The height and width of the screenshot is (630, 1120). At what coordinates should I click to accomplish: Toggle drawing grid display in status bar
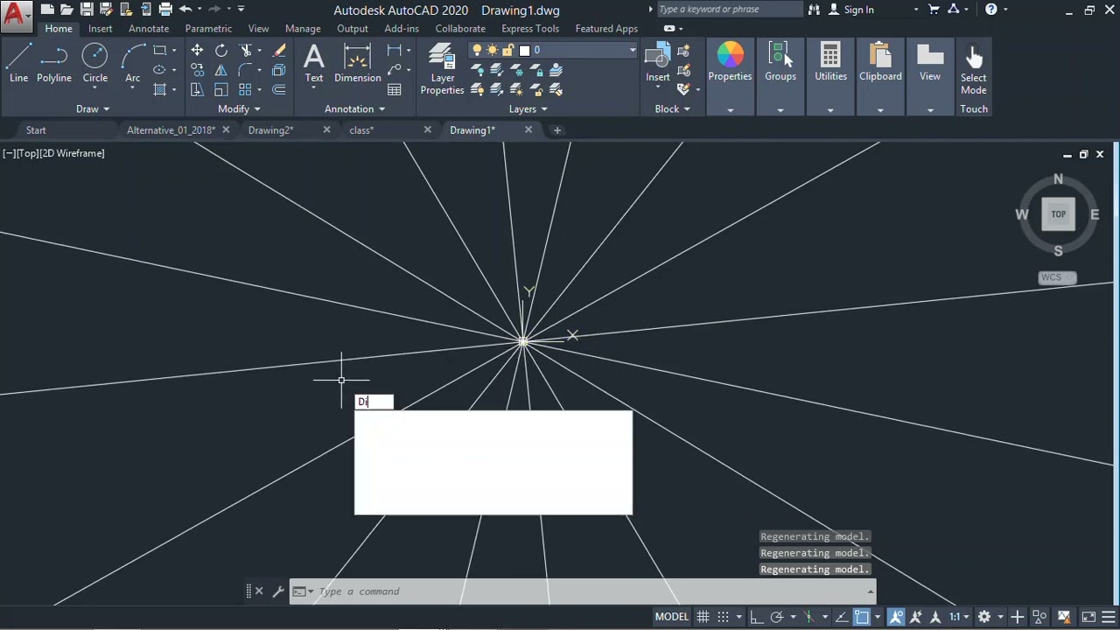coord(703,617)
